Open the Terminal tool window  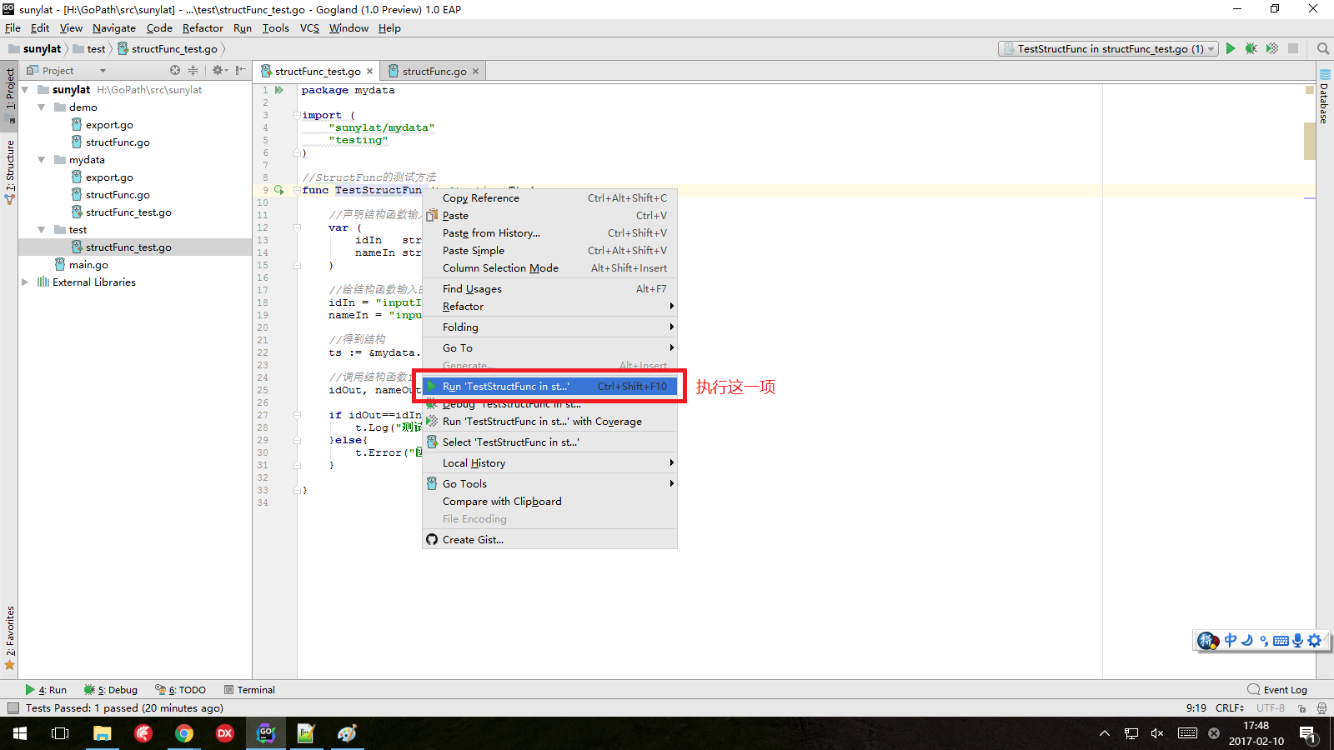(x=250, y=690)
